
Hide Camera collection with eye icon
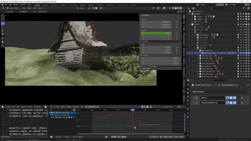click(x=244, y=16)
